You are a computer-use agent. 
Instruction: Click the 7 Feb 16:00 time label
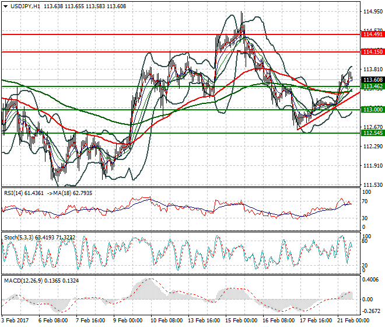[x=90, y=321]
